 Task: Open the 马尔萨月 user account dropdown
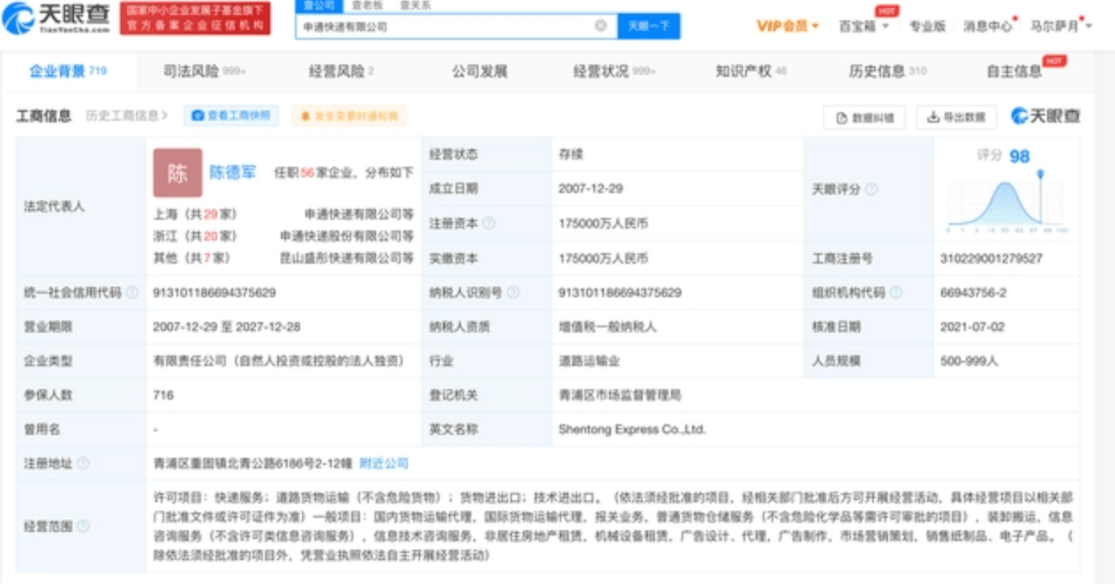(x=1060, y=26)
